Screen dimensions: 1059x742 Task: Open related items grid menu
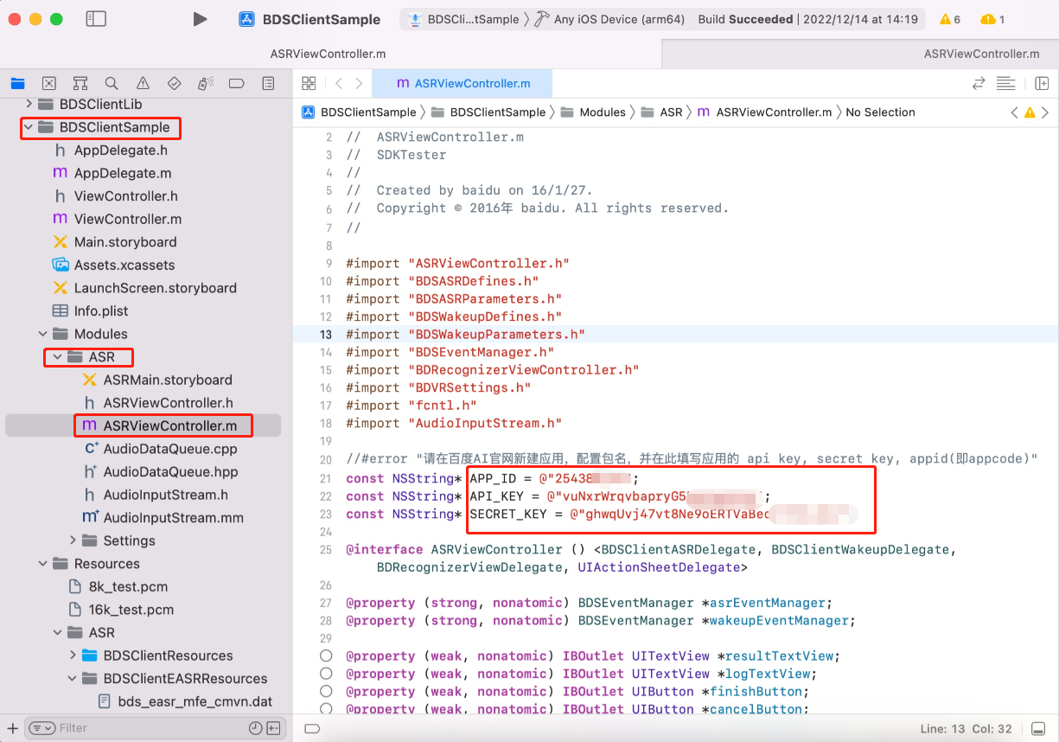[309, 83]
